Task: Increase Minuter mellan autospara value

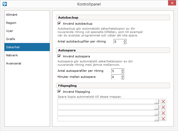Action: pyautogui.click(x=123, y=76)
